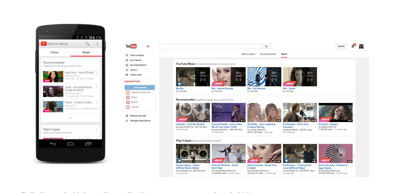Click the YouTube logo on the desktop page
This screenshot has height=193, width=410.
131,46
